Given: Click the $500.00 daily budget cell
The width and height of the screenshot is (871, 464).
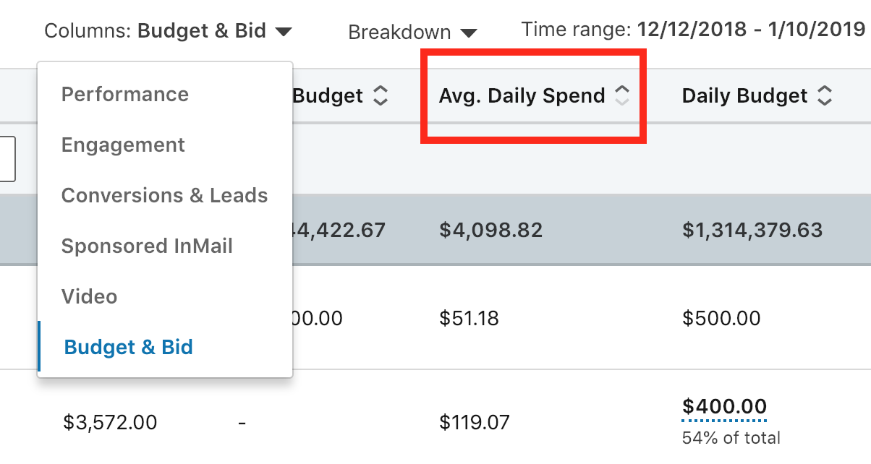Looking at the screenshot, I should point(721,318).
